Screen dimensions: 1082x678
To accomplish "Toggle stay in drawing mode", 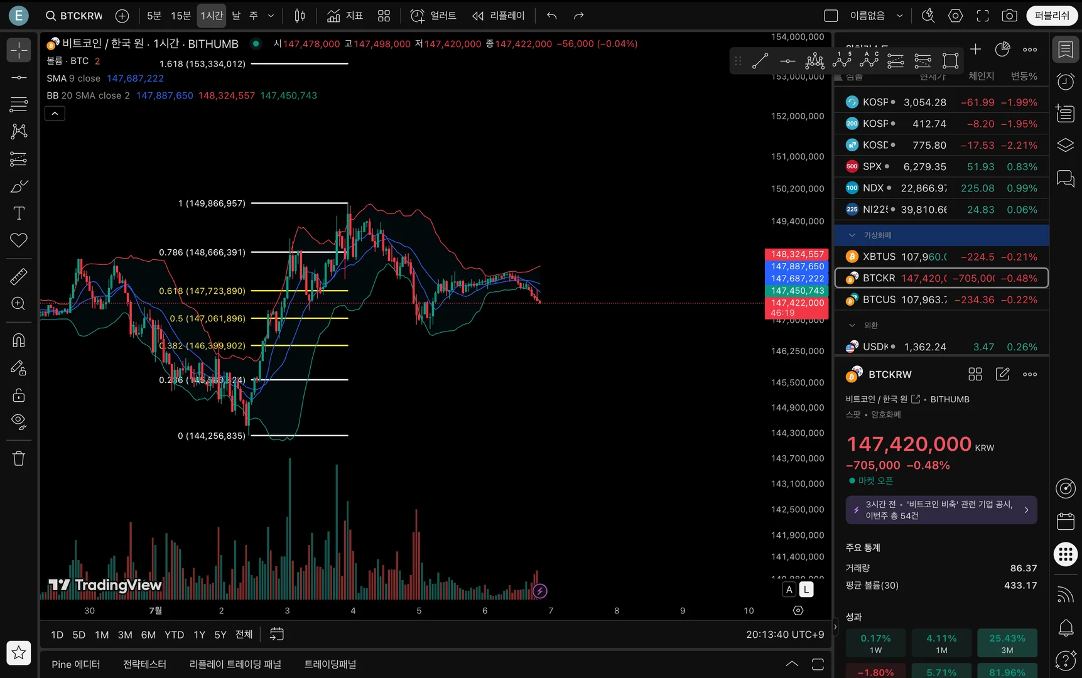I will [x=19, y=368].
